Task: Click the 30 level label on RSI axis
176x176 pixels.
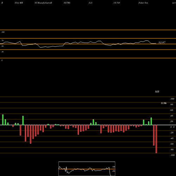Action: 2,52
